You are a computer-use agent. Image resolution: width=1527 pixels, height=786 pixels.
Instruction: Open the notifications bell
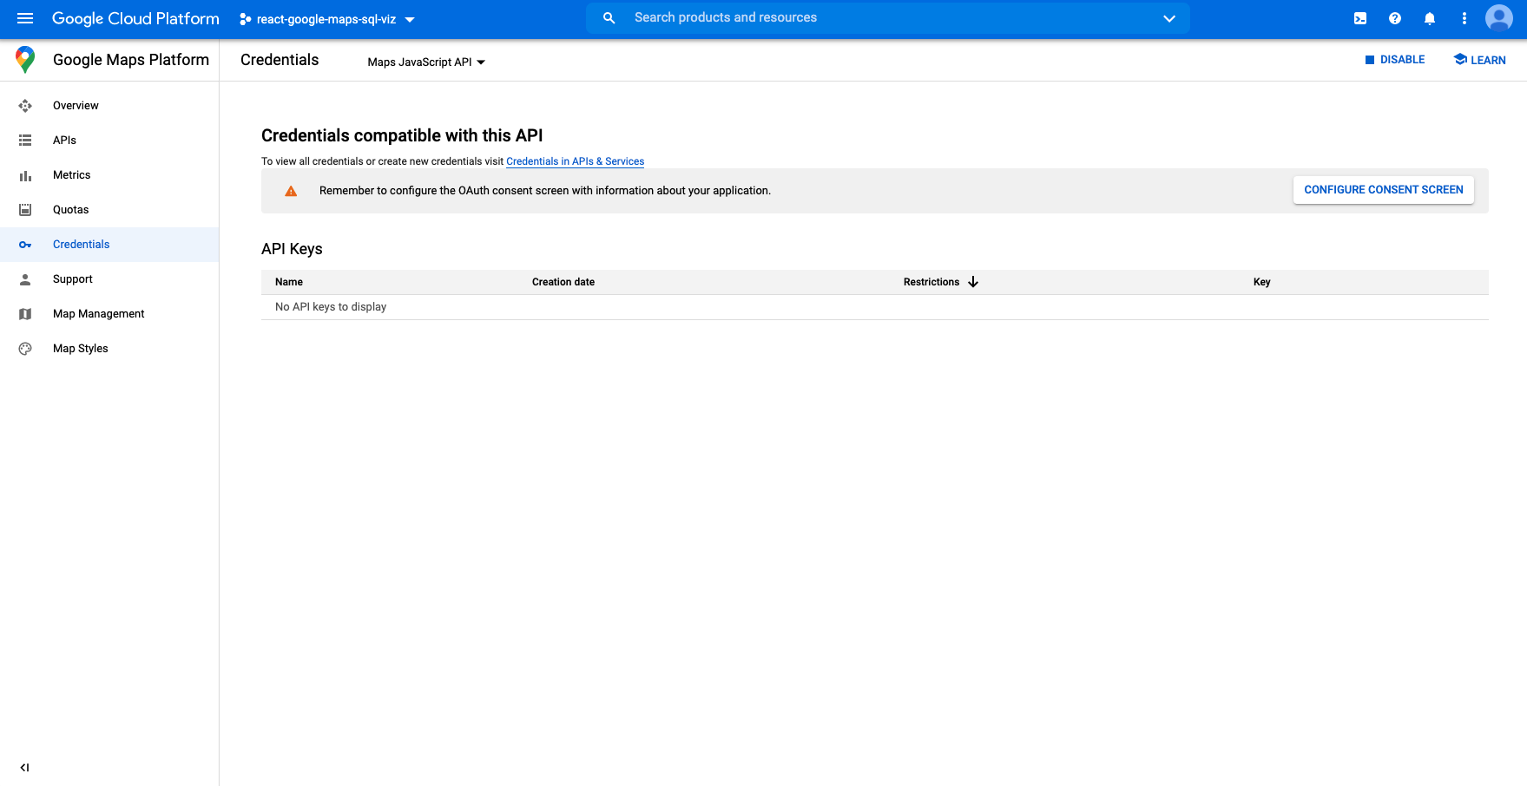point(1430,18)
